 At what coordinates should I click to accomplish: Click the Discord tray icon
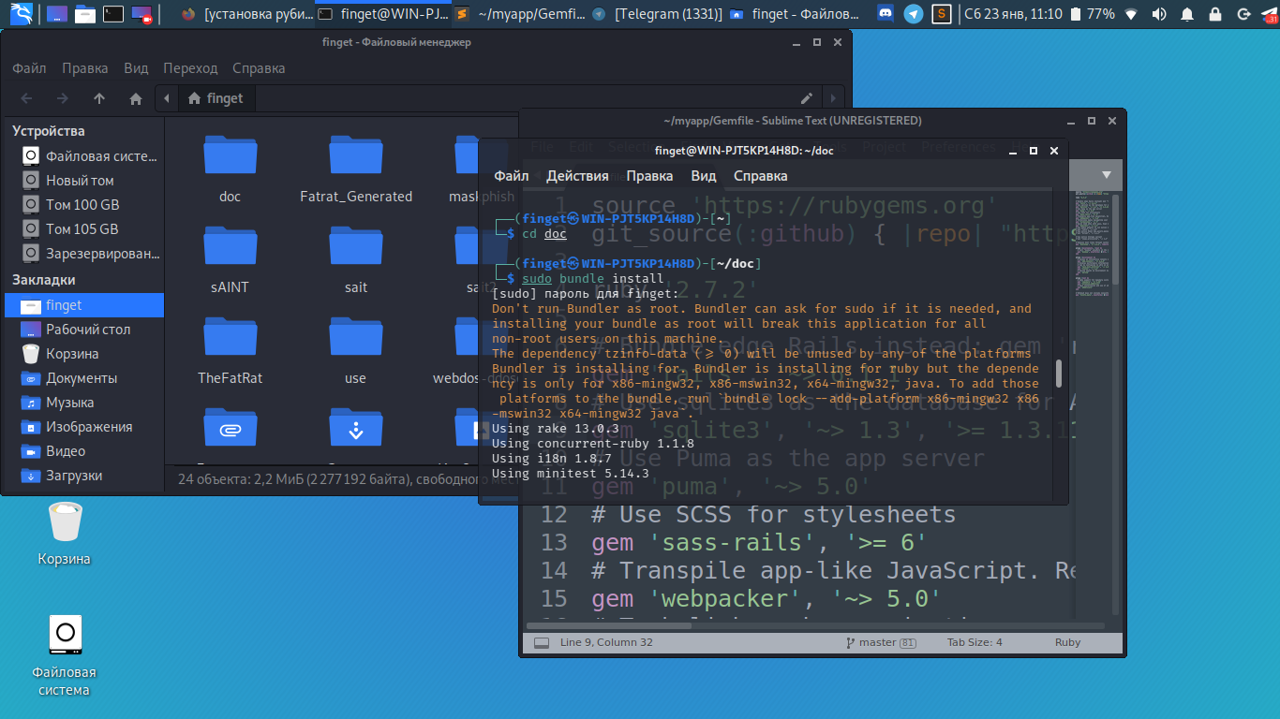tap(885, 14)
